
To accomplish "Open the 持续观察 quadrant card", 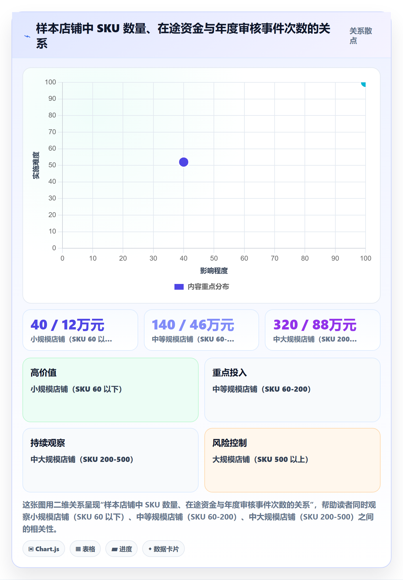I will [111, 460].
